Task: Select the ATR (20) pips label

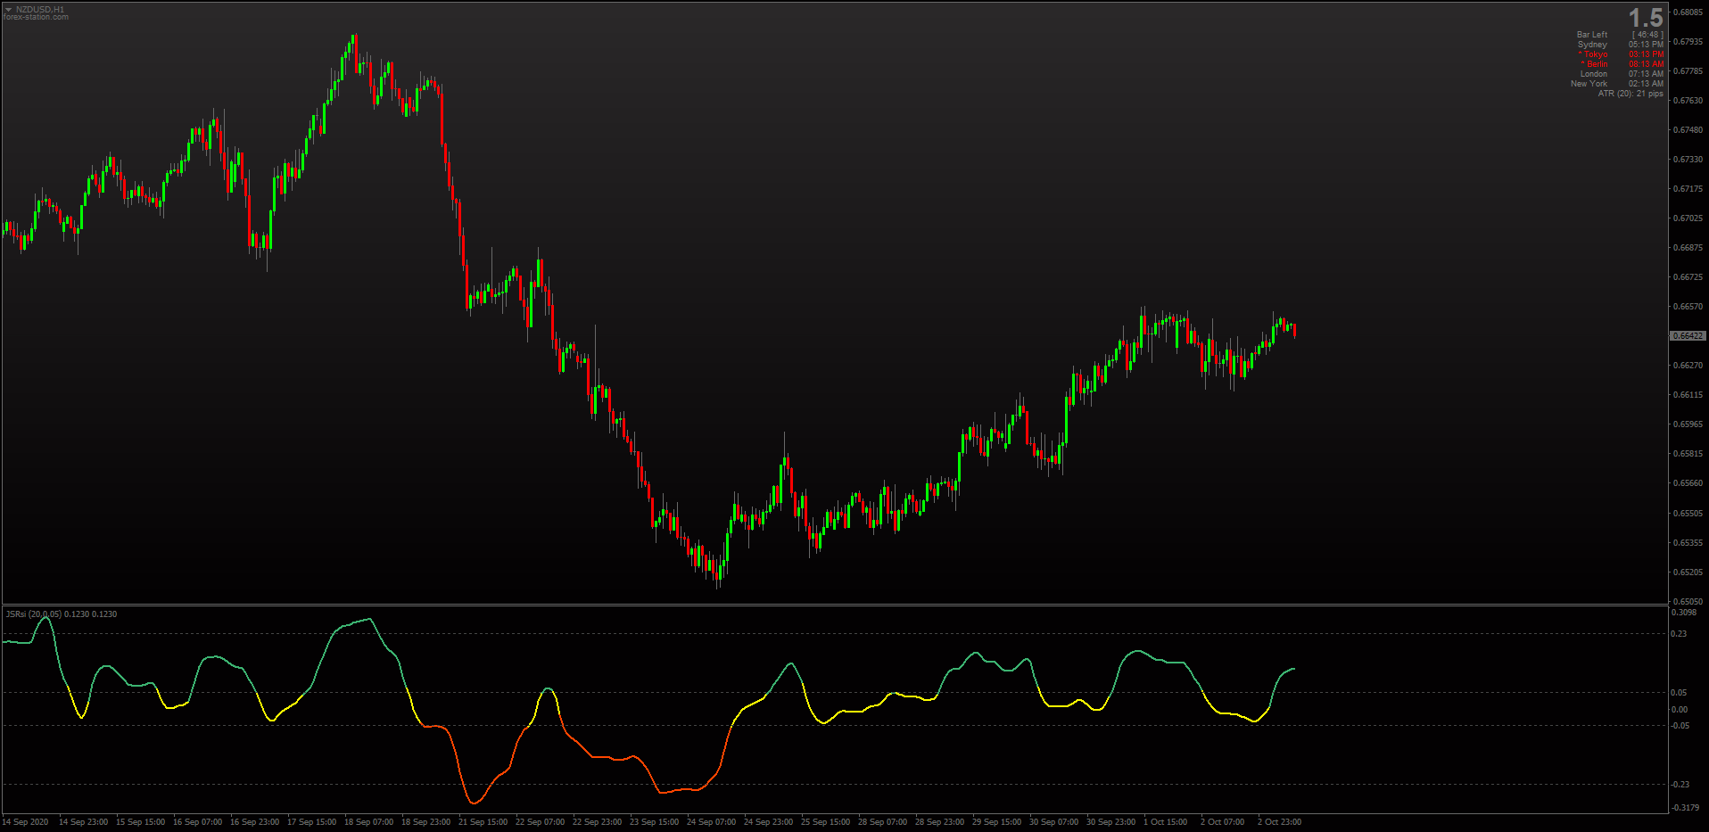Action: (x=1631, y=94)
